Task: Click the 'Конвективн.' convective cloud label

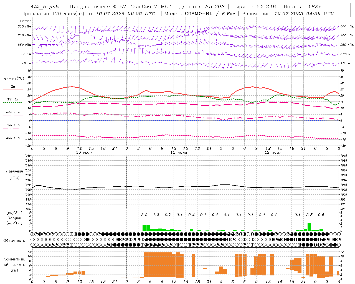Action: click(14, 259)
